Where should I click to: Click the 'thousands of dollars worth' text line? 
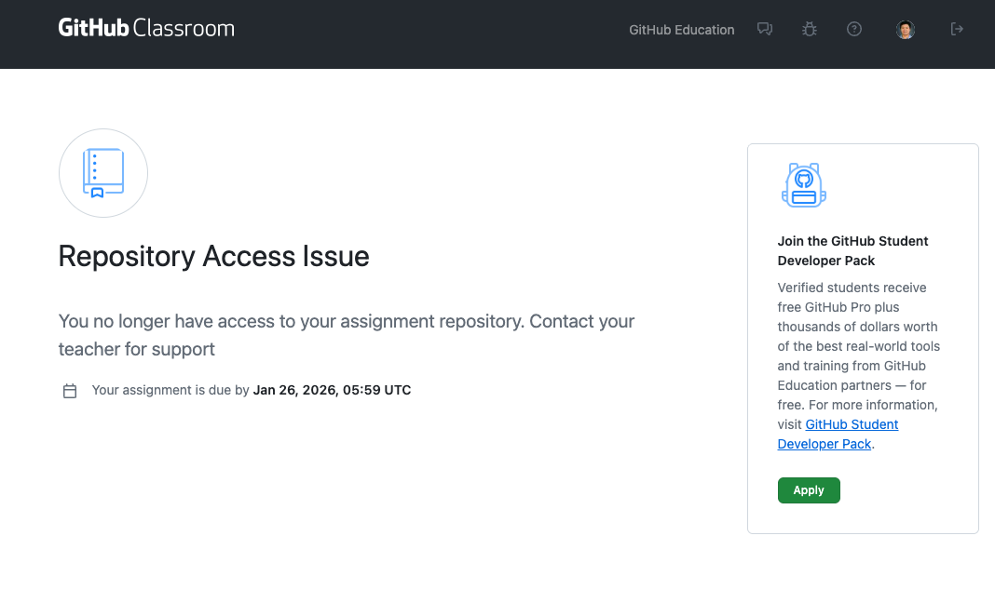pos(857,327)
